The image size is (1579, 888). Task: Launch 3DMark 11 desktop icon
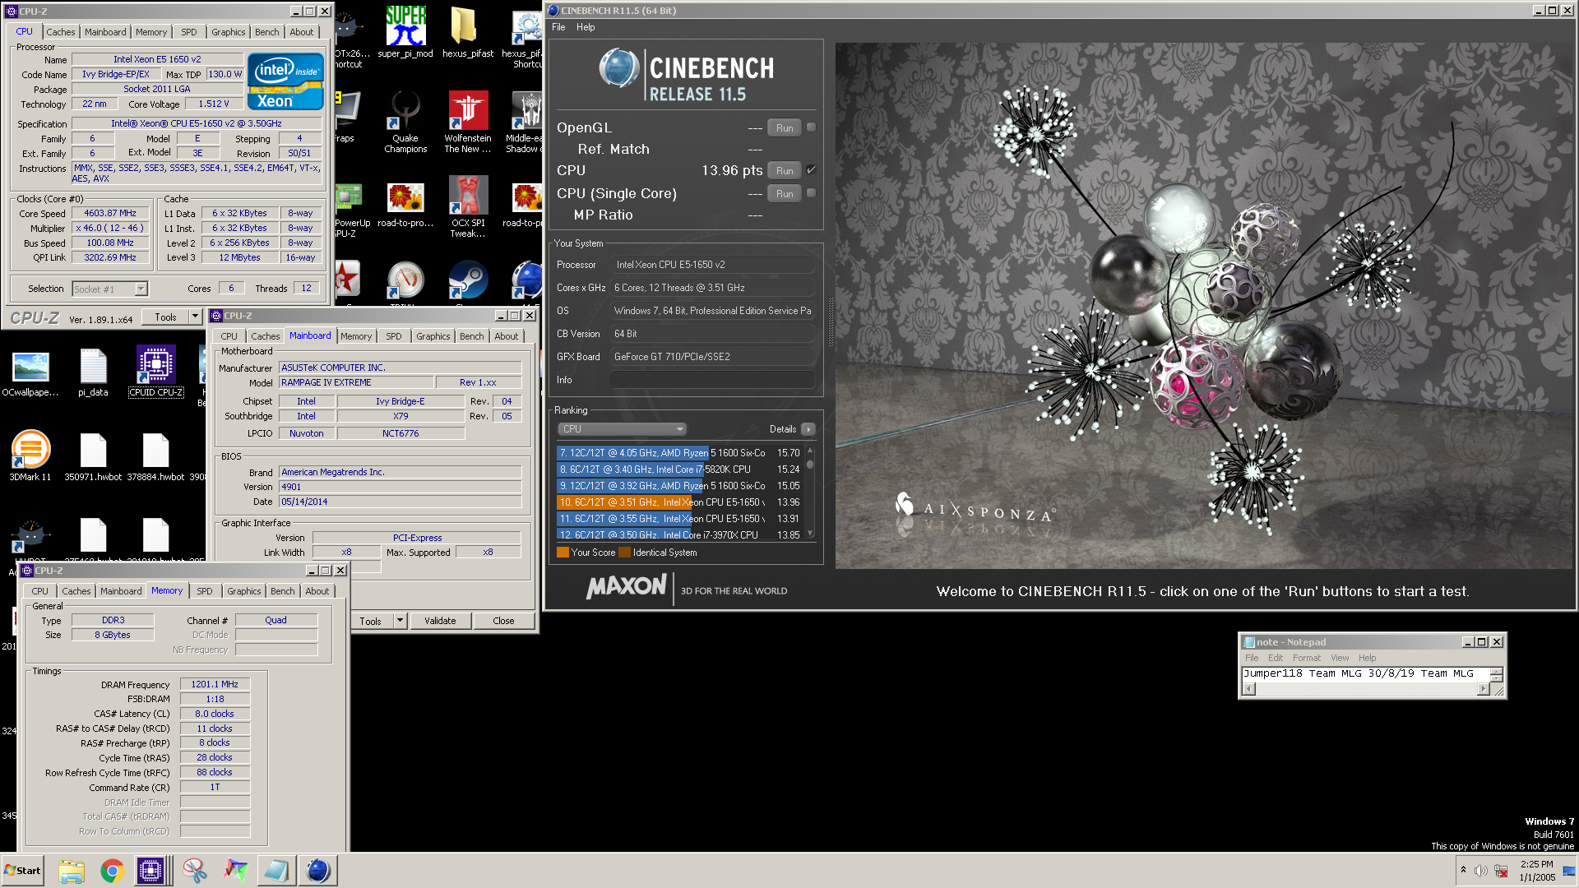pos(30,456)
